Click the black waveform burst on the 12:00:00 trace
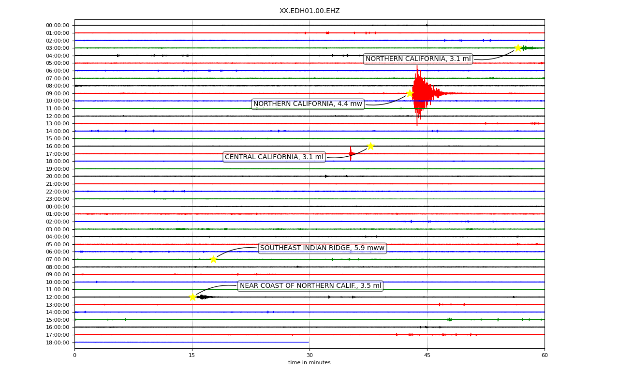Image resolution: width=619 pixels, height=387 pixels. pos(203,297)
